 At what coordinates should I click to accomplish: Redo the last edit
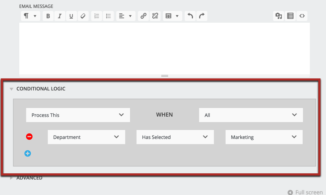(x=202, y=16)
